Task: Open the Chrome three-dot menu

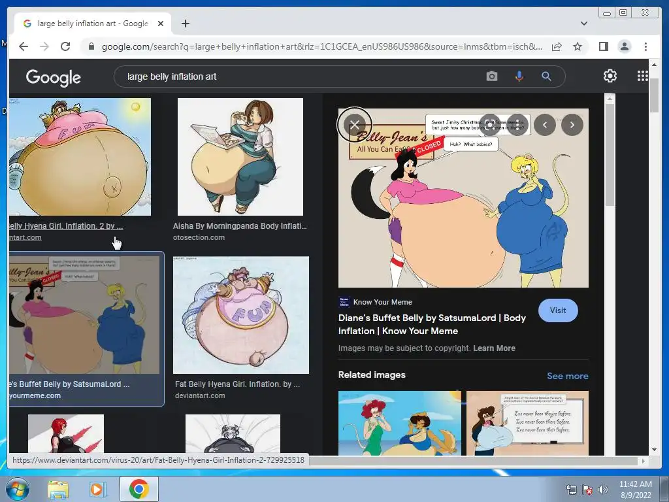Action: 645,46
